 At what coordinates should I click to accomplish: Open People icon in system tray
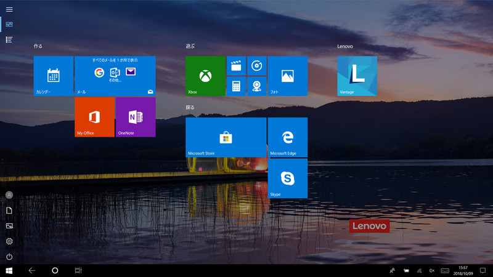pos(393,270)
